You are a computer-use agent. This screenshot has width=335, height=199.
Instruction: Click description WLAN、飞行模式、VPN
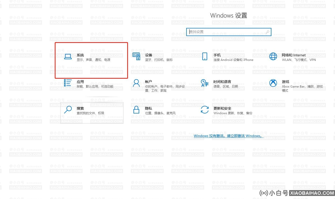(299, 60)
